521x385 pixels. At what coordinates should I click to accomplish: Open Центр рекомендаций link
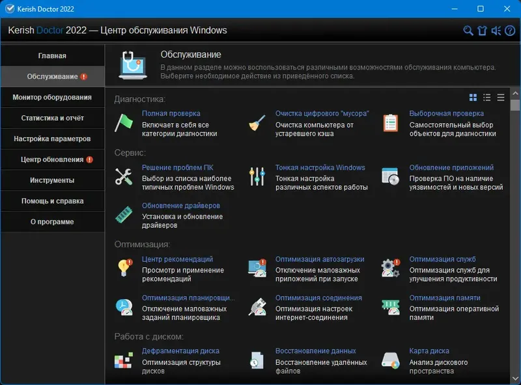coord(177,259)
